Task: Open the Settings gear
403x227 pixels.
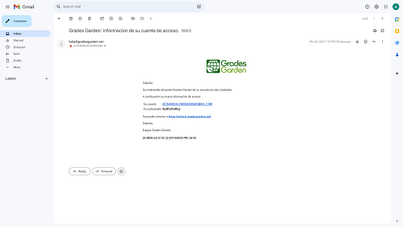Action: tap(377, 7)
